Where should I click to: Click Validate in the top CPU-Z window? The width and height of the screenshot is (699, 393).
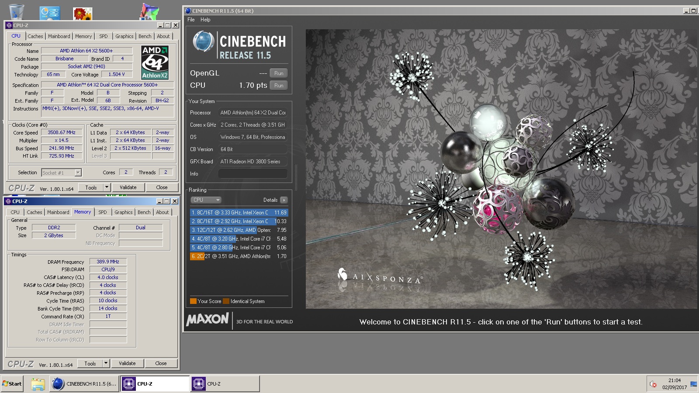(x=128, y=187)
